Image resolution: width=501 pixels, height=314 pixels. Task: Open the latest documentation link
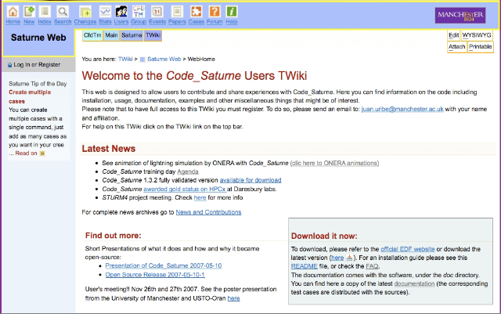point(414,283)
